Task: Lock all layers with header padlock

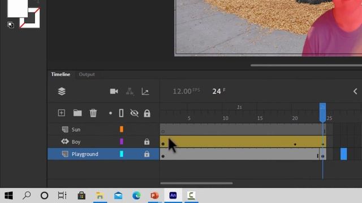Action: point(147,113)
